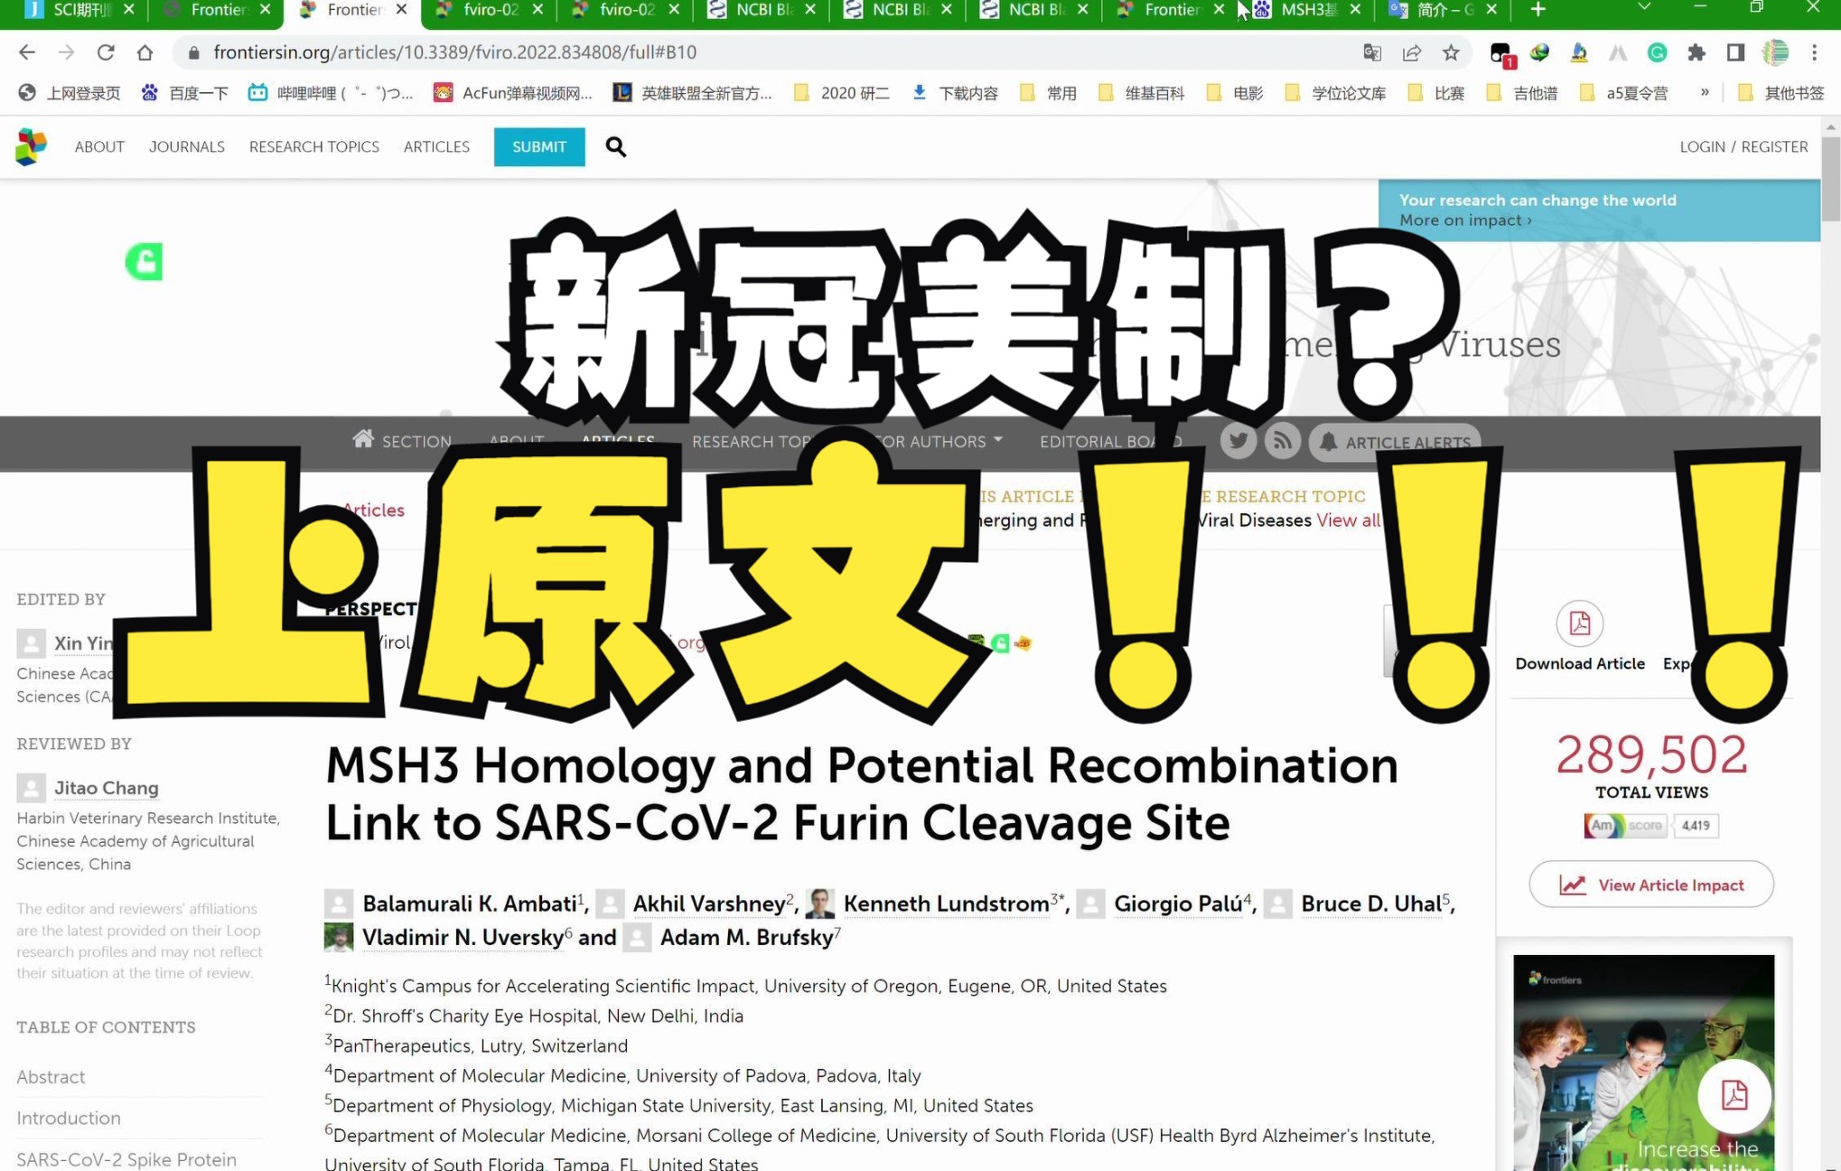The height and width of the screenshot is (1171, 1841).
Task: Open the Chrome three-dot menu
Action: (1814, 52)
